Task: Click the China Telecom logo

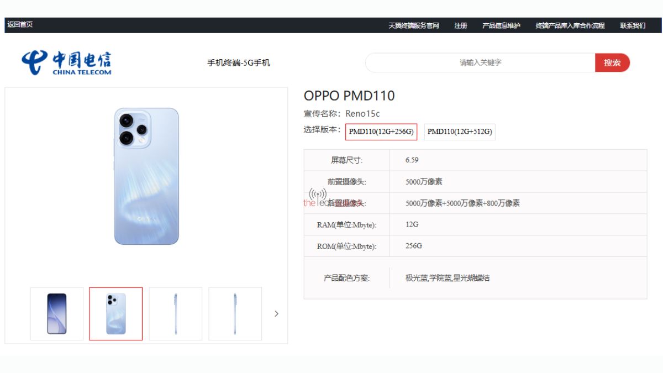Action: point(66,63)
